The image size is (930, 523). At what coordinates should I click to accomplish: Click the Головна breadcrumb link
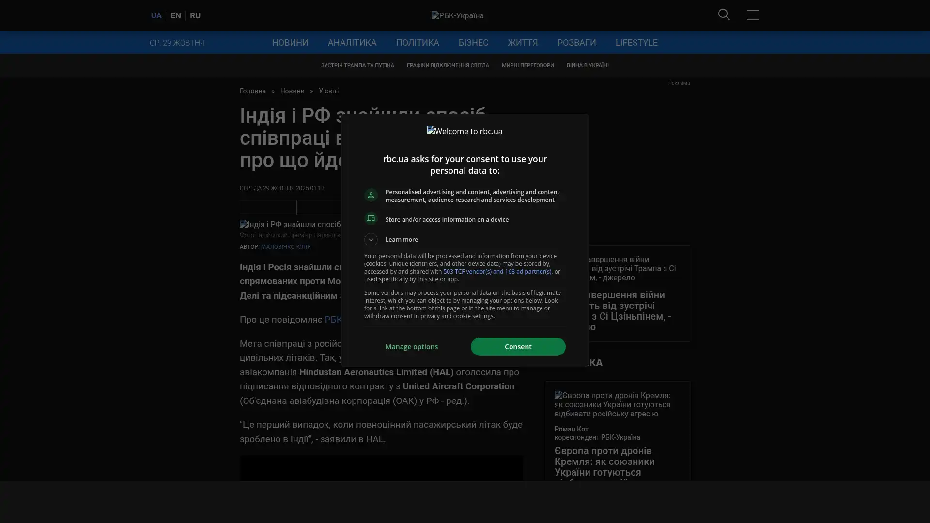click(252, 91)
